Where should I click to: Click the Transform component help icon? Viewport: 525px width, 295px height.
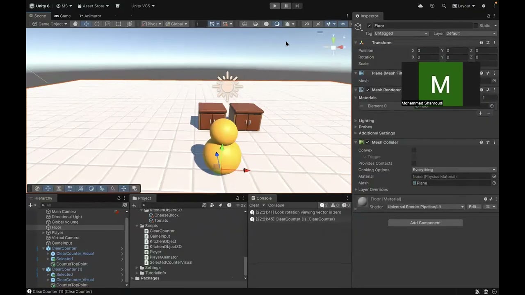pos(481,43)
